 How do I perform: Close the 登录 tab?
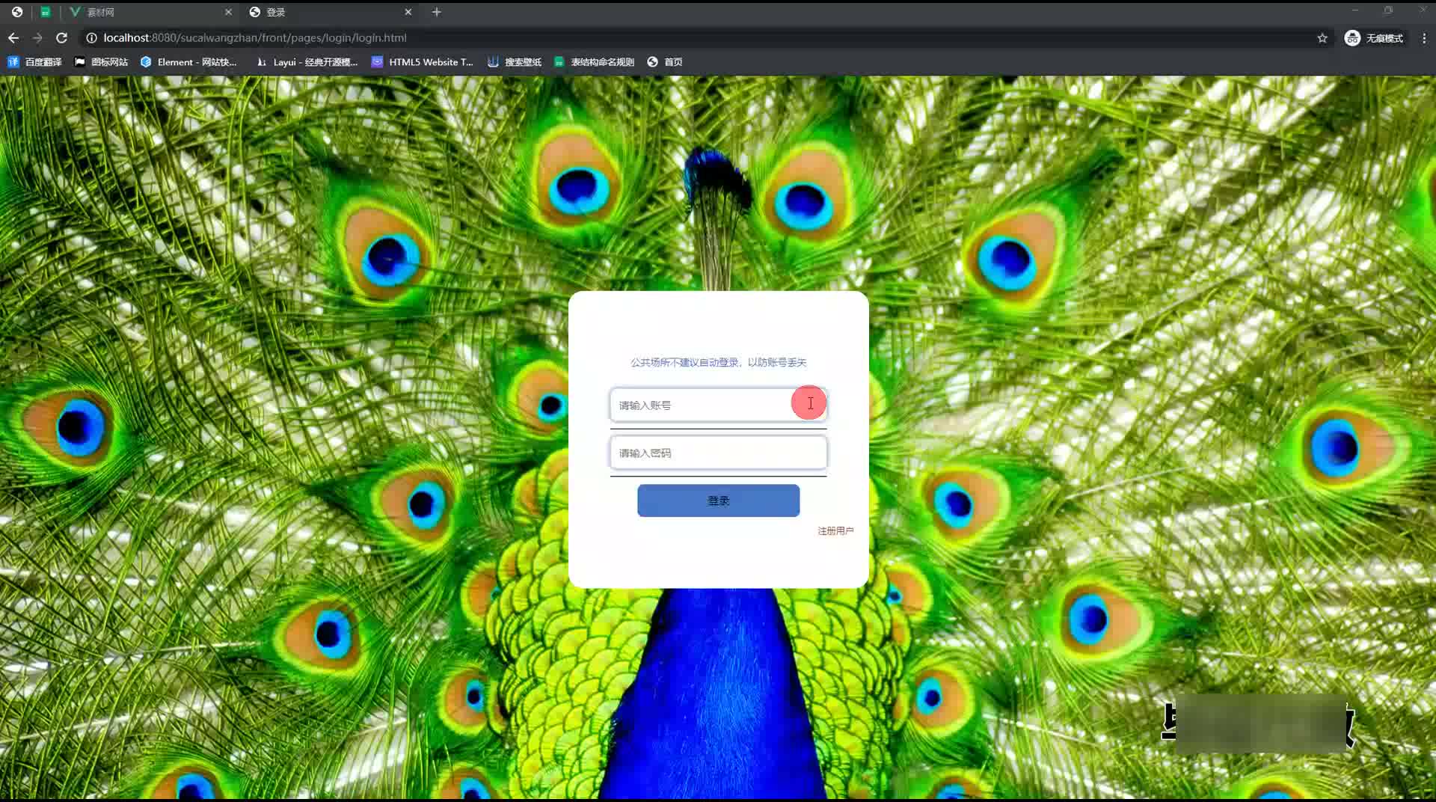pyautogui.click(x=408, y=12)
